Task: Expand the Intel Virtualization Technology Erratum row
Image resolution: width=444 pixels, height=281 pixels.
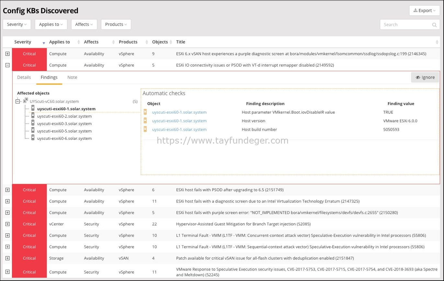Action: pyautogui.click(x=7, y=201)
